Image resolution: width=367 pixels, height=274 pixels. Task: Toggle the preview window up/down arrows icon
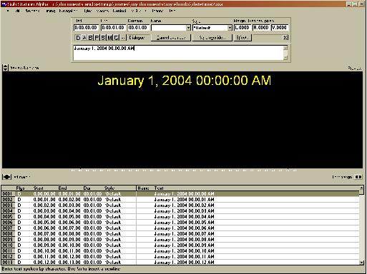5,68
